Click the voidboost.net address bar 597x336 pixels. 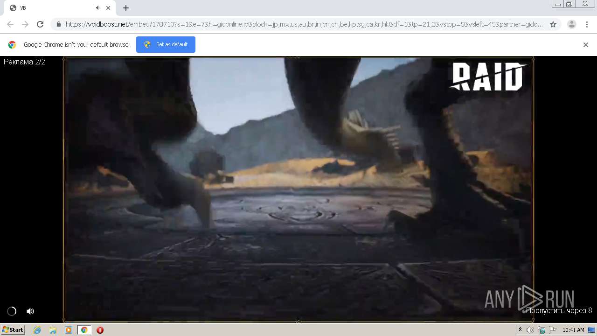pyautogui.click(x=304, y=24)
